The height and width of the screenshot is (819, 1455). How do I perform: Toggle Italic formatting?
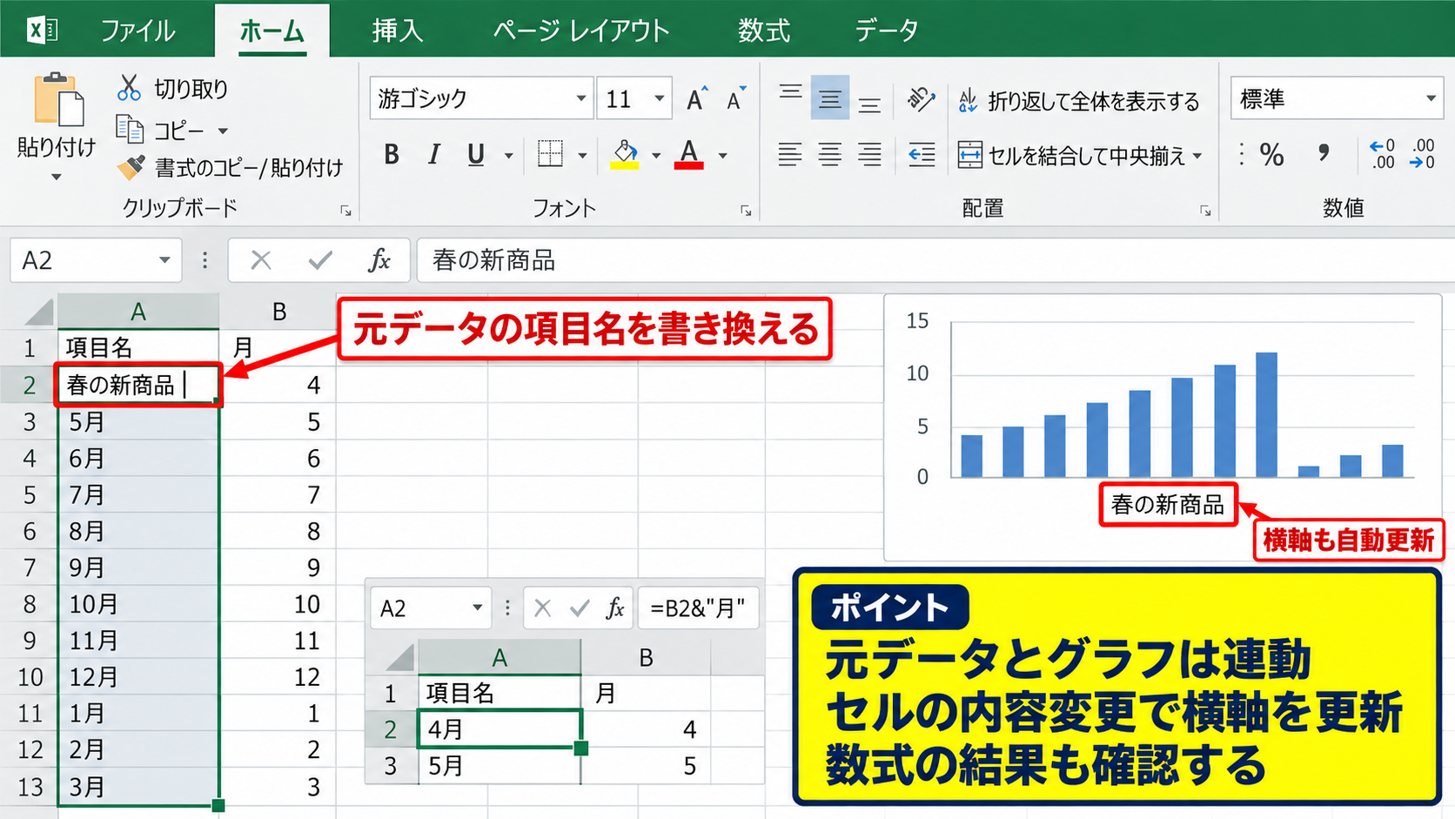pos(433,155)
